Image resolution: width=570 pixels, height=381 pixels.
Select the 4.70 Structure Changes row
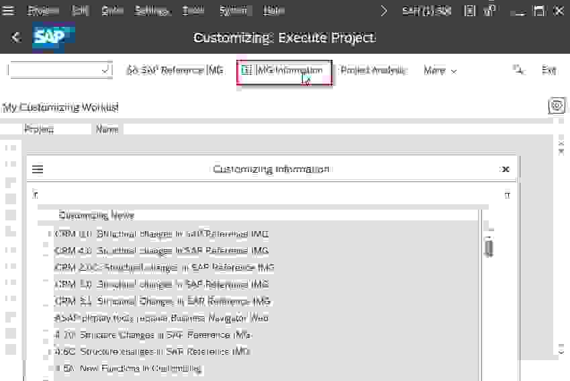coord(153,335)
